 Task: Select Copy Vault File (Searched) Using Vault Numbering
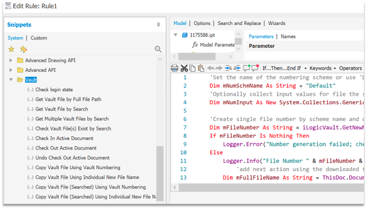(90, 187)
